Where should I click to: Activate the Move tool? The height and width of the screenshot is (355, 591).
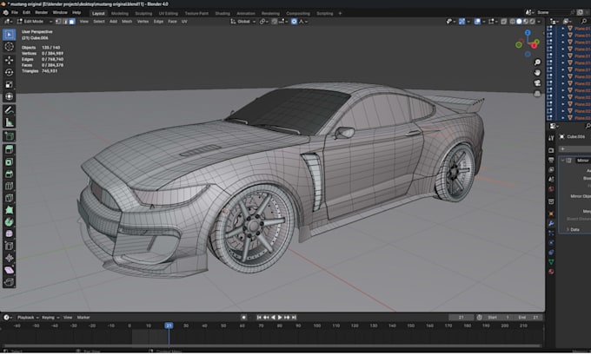pos(9,60)
